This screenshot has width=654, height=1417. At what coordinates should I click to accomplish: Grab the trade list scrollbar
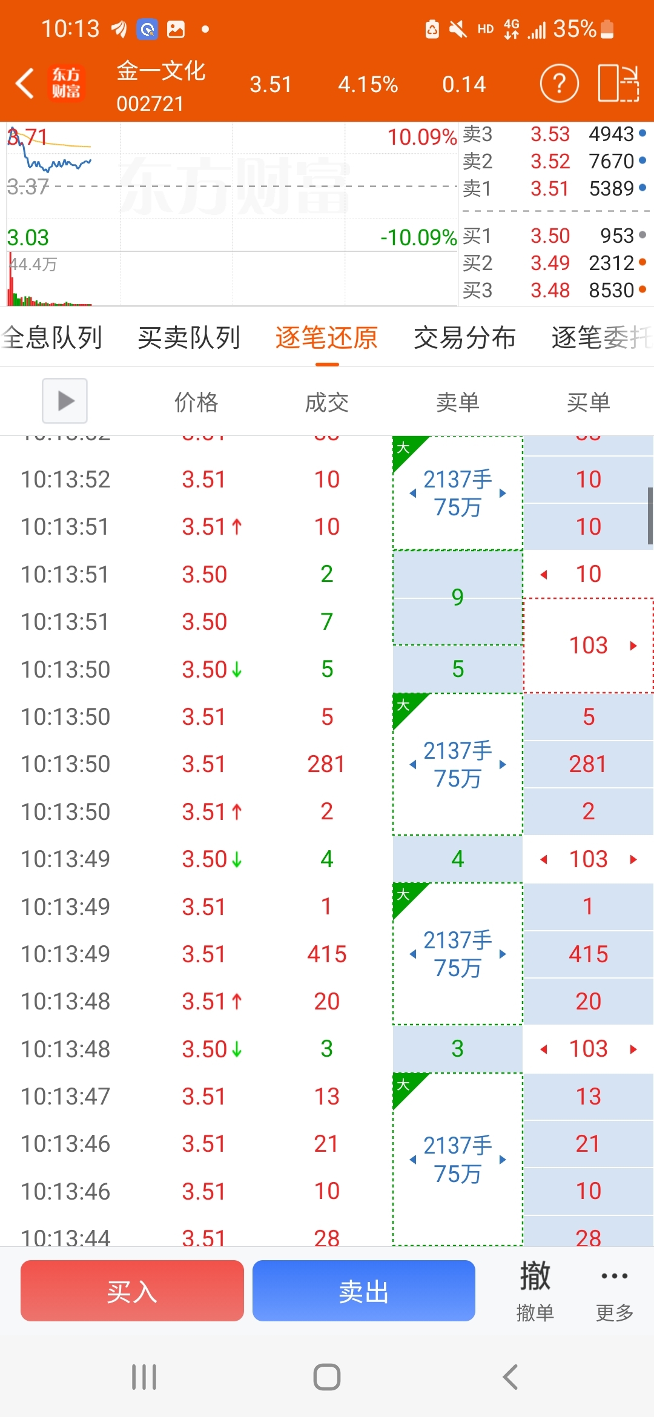(x=650, y=516)
